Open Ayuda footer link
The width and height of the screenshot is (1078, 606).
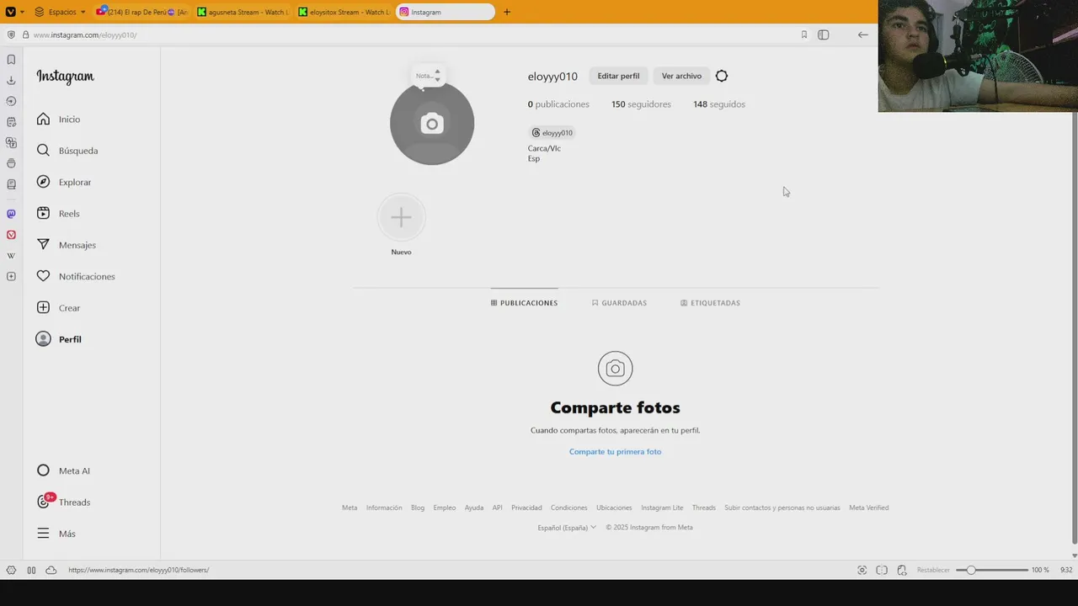point(474,508)
